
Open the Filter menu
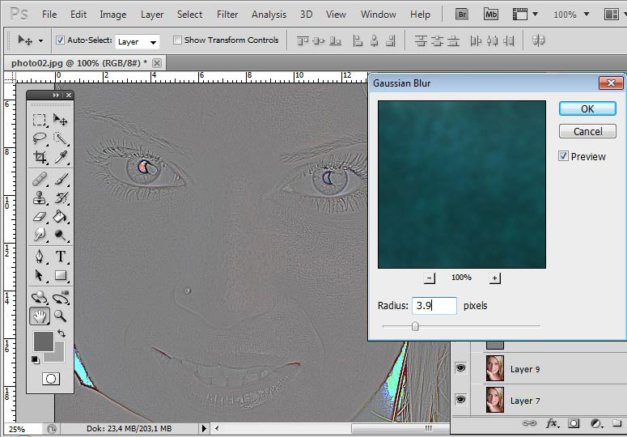pyautogui.click(x=227, y=15)
